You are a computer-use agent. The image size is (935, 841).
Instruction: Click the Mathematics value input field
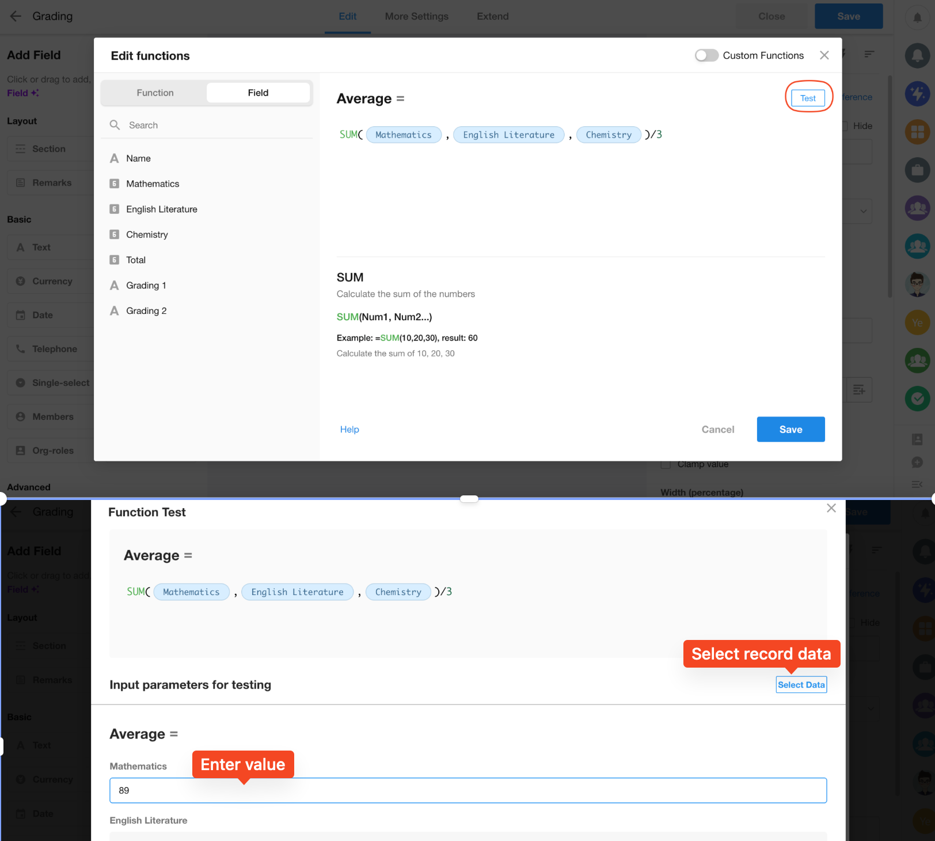[467, 790]
